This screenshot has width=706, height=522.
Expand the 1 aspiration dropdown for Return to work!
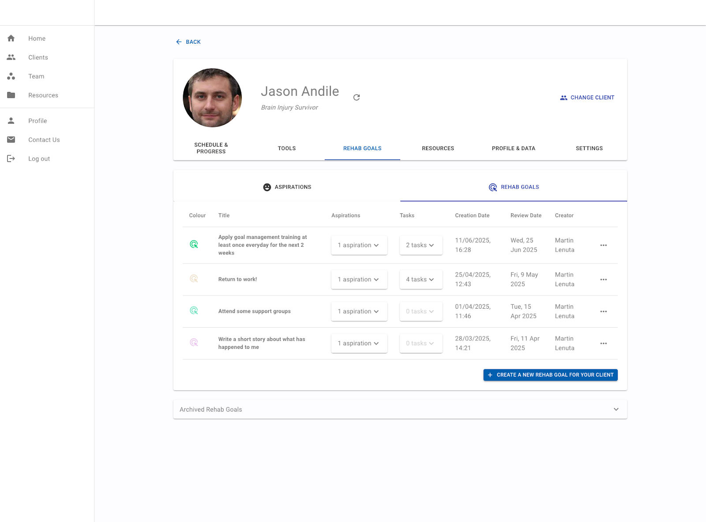tap(359, 280)
